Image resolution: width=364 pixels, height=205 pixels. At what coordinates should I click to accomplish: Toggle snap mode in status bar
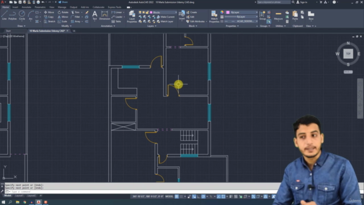tap(181, 196)
